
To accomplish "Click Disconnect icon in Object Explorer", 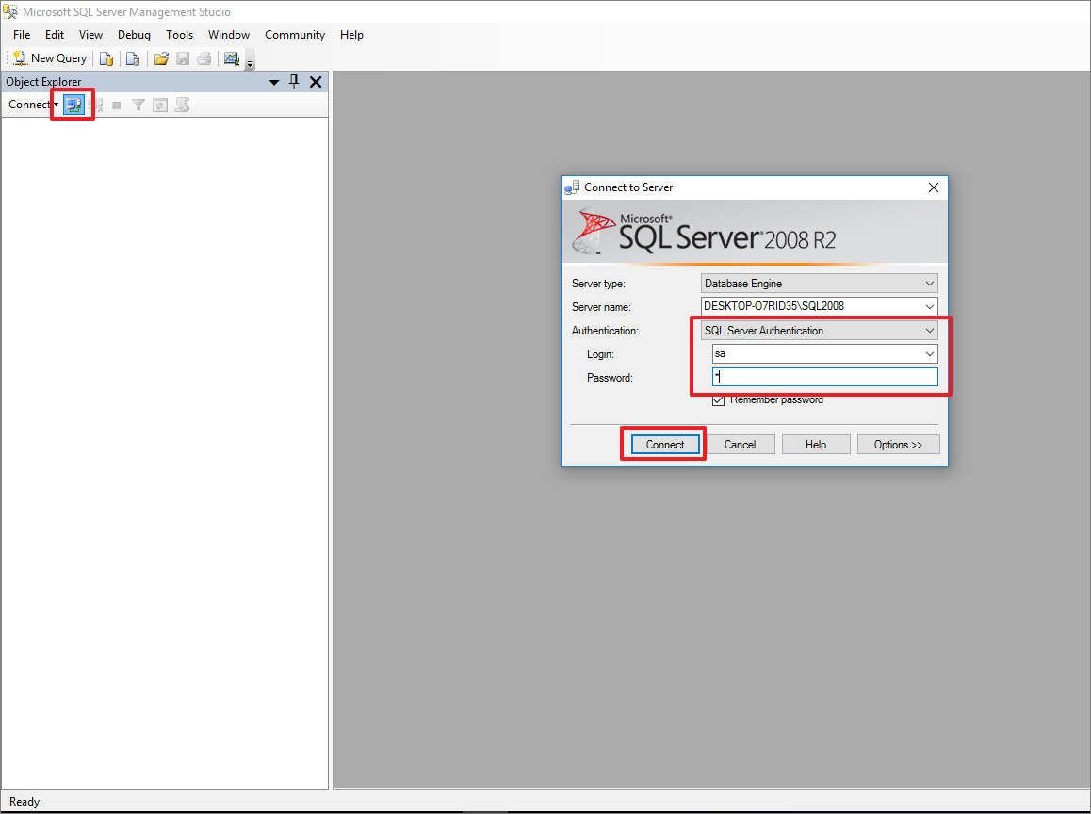I will 97,106.
